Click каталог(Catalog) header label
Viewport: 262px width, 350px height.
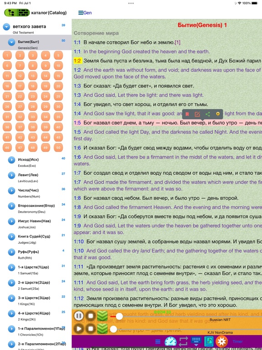click(49, 13)
